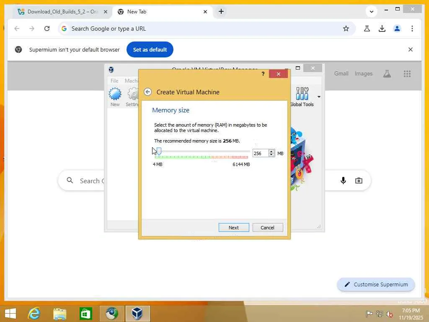This screenshot has height=322, width=429.
Task: Open the Images link on New Tab page
Action: [364, 74]
